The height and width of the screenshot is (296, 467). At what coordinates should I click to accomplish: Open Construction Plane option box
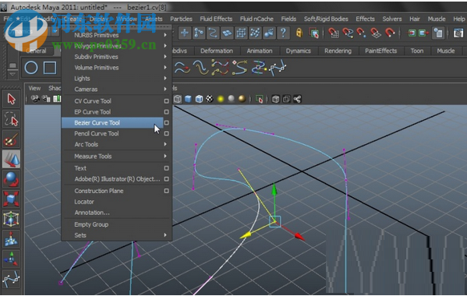click(167, 191)
